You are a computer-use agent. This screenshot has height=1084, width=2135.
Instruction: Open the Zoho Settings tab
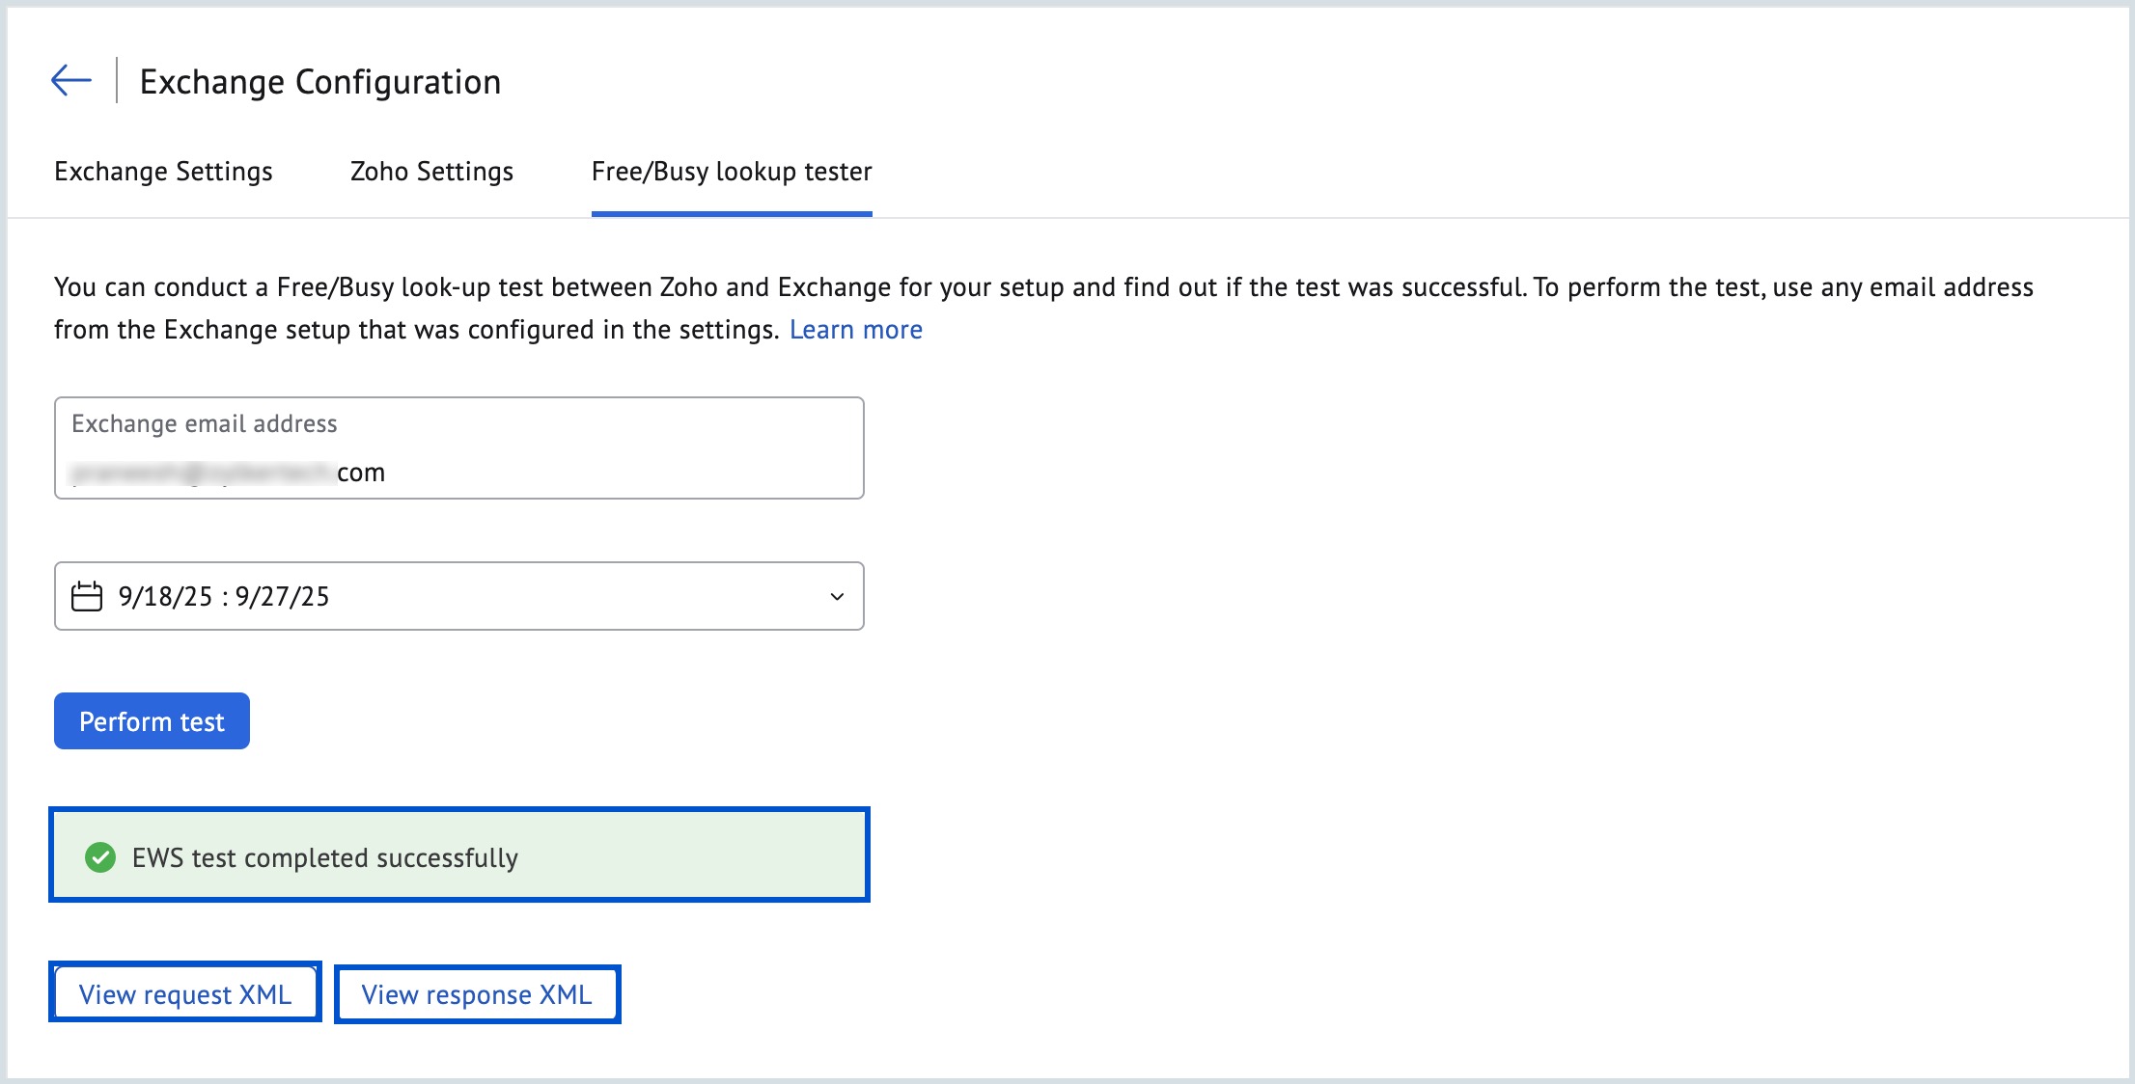coord(431,172)
